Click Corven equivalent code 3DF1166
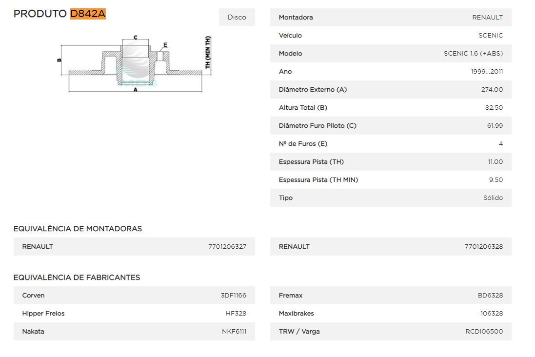 pos(233,296)
